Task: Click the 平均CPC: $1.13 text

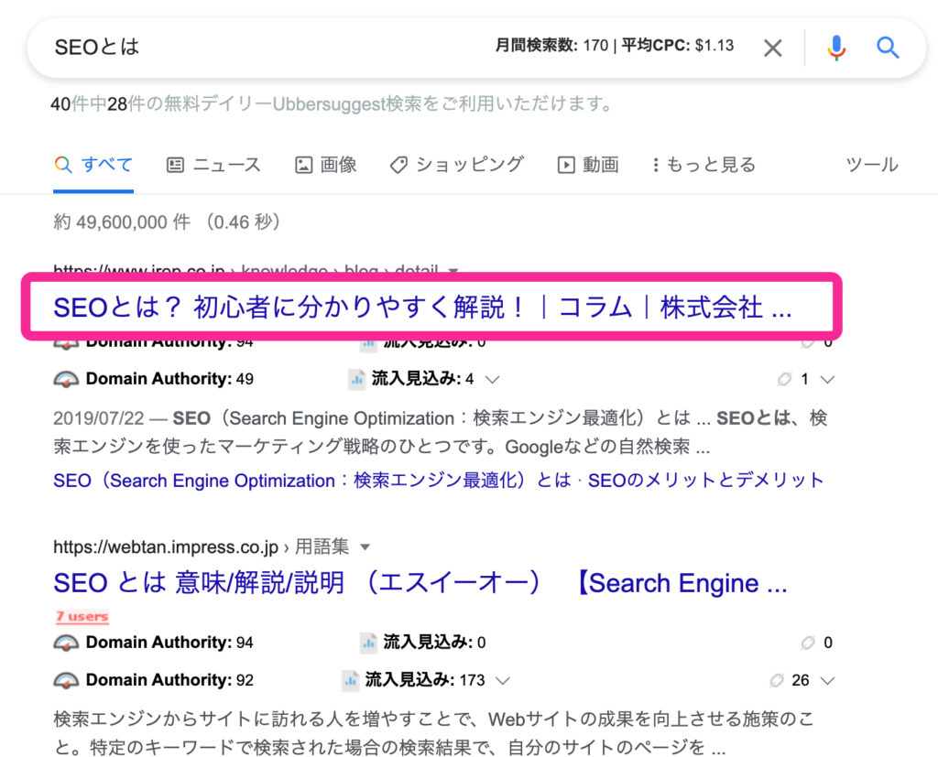Action: coord(678,46)
